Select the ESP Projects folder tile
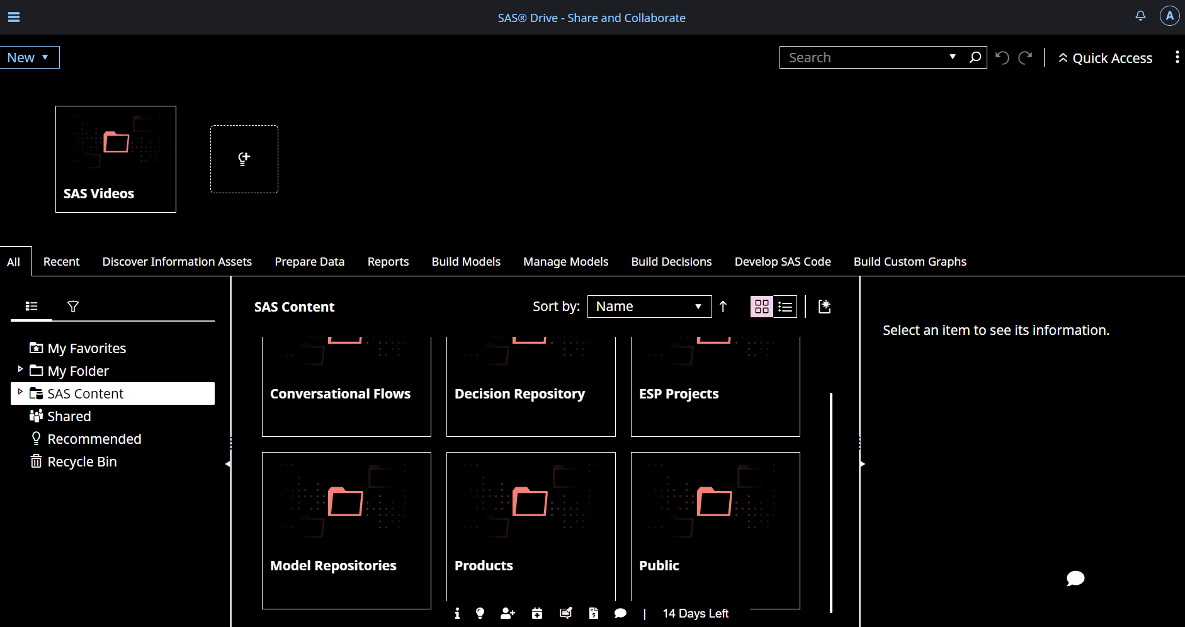This screenshot has height=627, width=1185. (x=715, y=387)
